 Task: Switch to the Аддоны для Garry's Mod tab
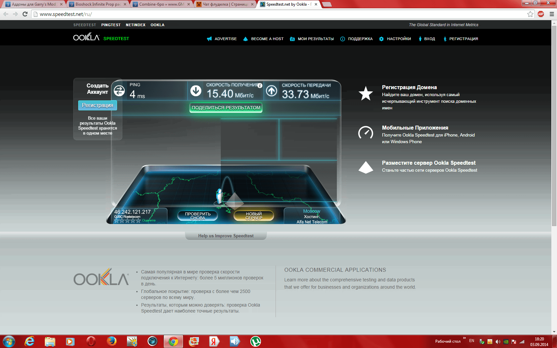[33, 4]
